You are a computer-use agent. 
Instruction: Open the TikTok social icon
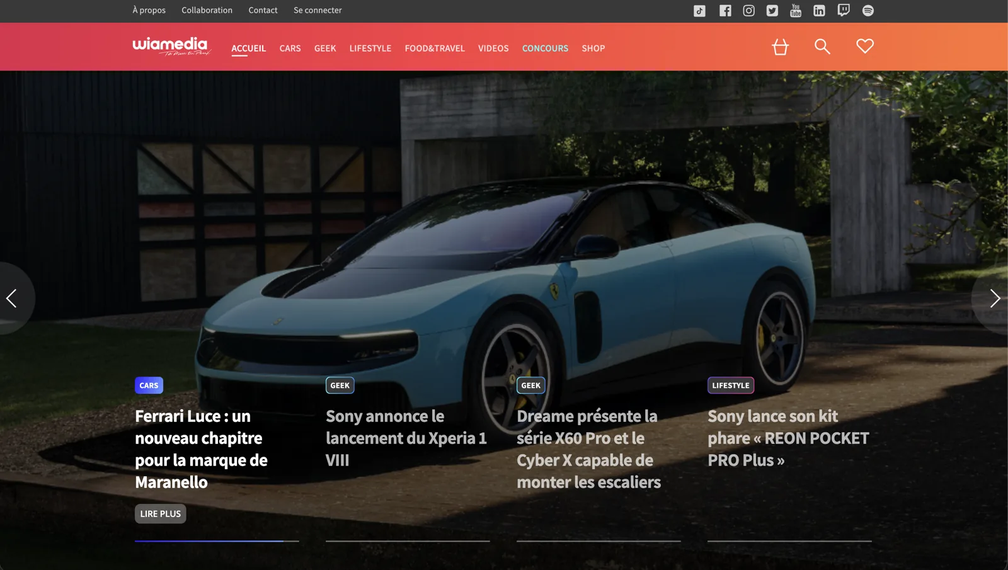[699, 11]
